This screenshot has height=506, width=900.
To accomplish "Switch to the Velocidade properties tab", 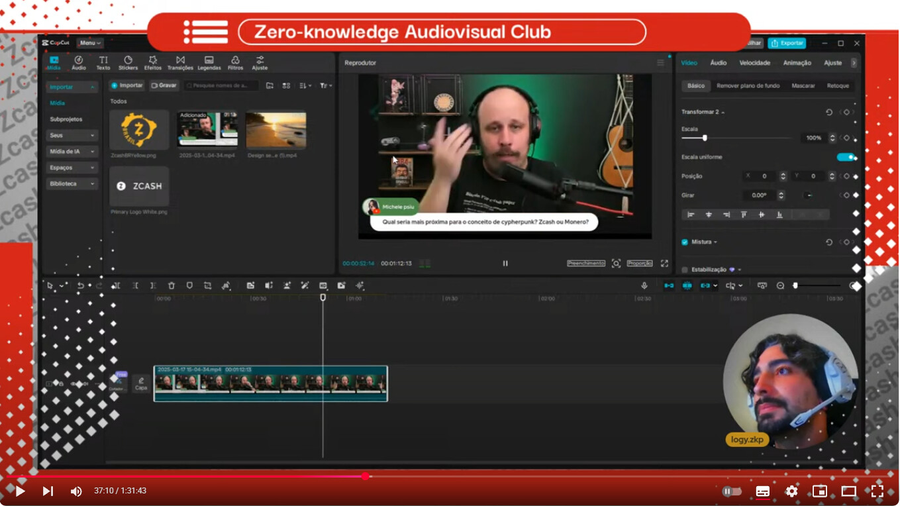I will click(x=754, y=63).
